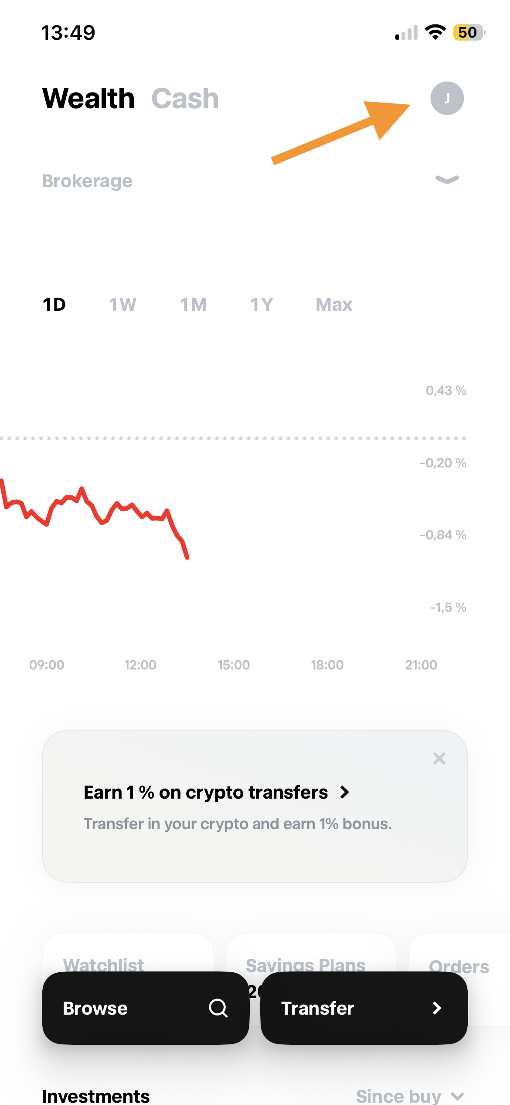Open the Orders card
The width and height of the screenshot is (510, 1105).
click(459, 967)
